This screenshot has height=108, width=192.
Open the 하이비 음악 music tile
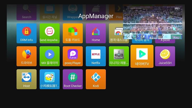pyautogui.click(x=142, y=41)
